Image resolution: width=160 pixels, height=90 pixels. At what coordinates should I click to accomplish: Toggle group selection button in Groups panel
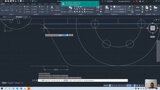pos(132,12)
